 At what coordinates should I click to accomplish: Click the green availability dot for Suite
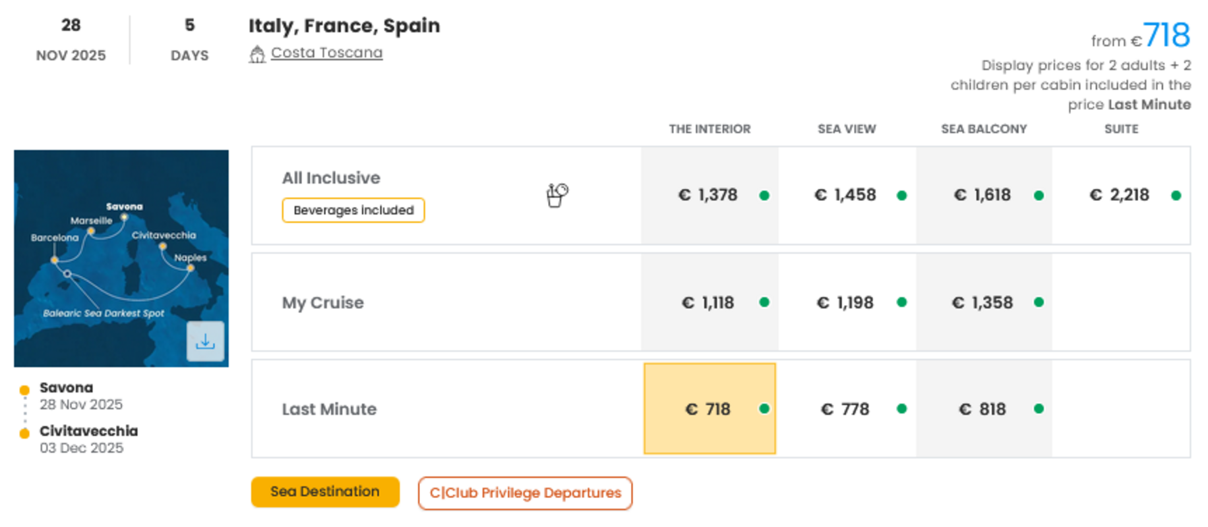pyautogui.click(x=1176, y=196)
